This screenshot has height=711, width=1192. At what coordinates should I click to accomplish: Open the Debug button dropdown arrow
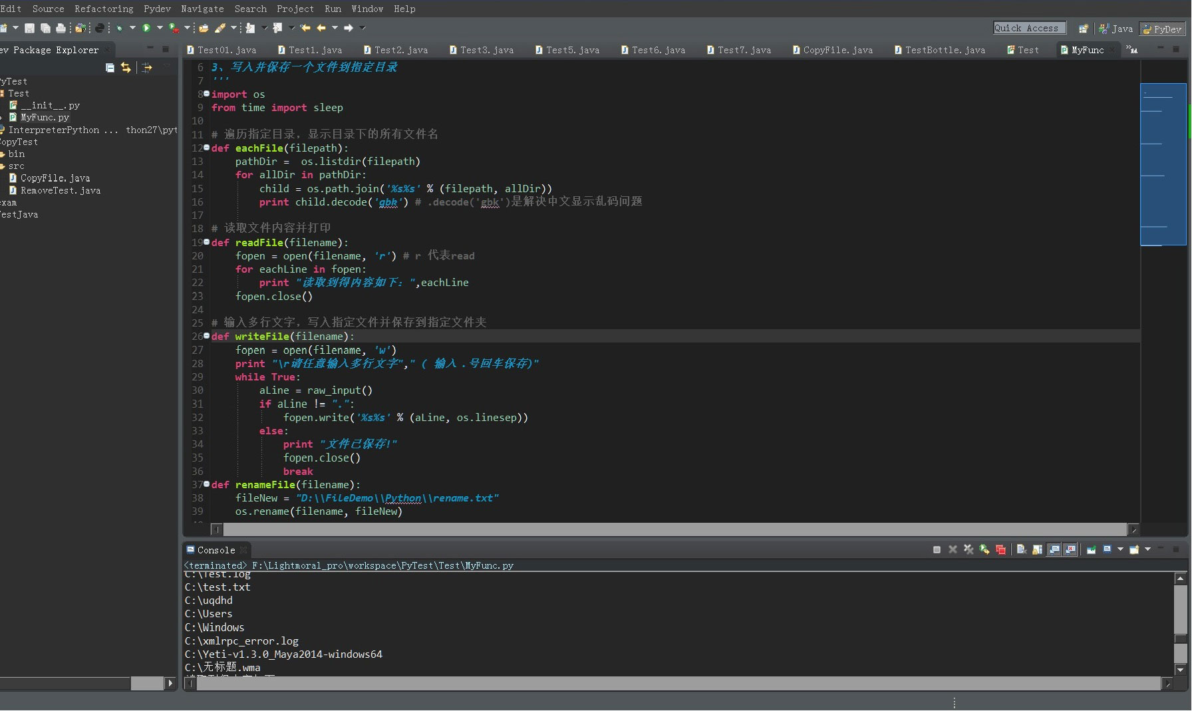click(132, 28)
